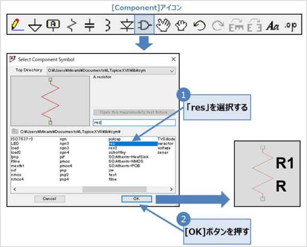
Task: Open the Component gate icon
Action: (144, 25)
